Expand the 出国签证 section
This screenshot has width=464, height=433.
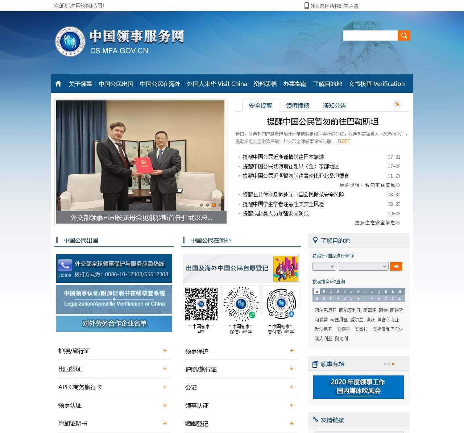coord(165,369)
